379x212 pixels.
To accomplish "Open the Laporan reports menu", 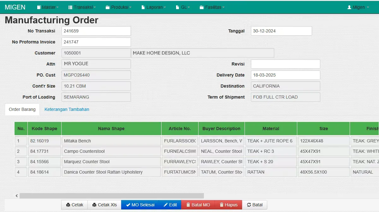I will 154,7.
